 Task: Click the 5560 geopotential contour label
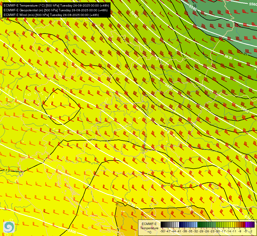[x=253, y=4]
